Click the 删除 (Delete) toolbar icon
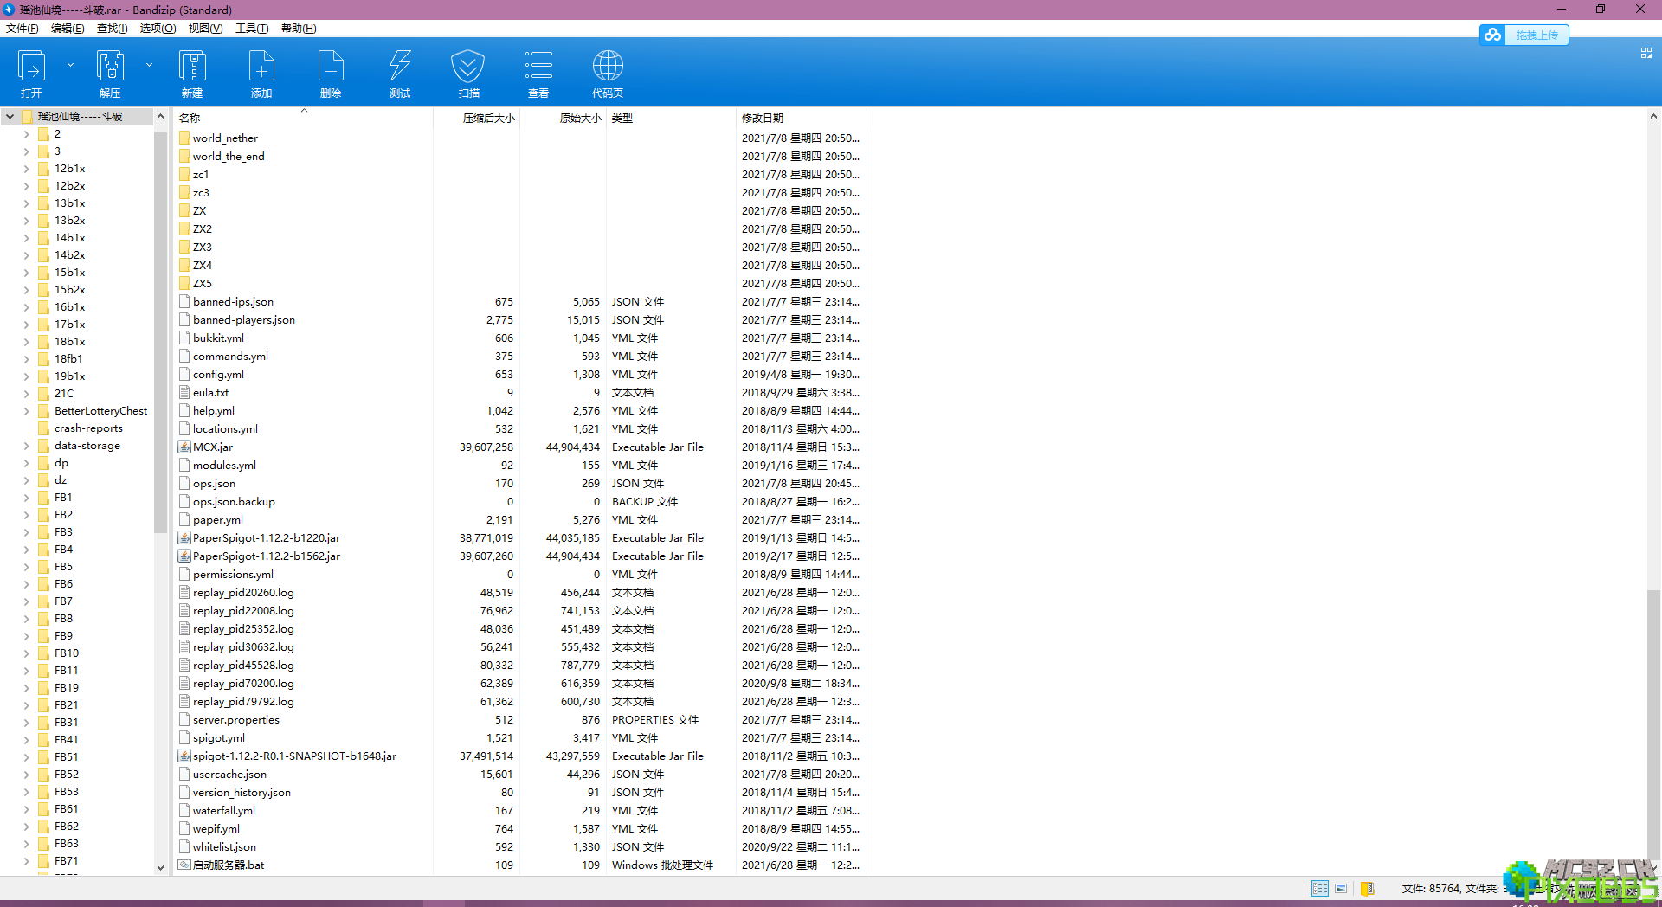This screenshot has width=1662, height=907. point(331,66)
